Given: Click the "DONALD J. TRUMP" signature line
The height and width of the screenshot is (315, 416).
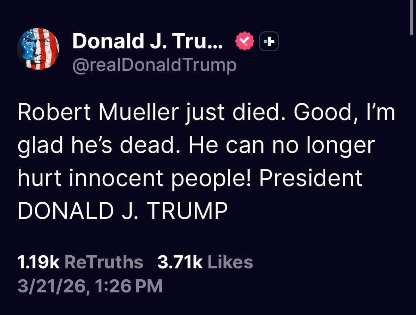Looking at the screenshot, I should coord(122,210).
